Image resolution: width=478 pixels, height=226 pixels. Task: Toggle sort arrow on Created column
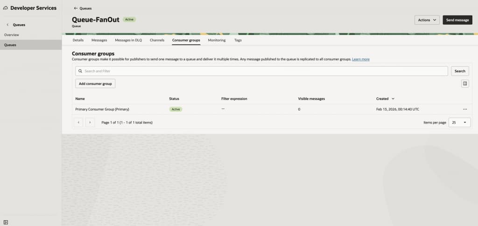coord(393,99)
